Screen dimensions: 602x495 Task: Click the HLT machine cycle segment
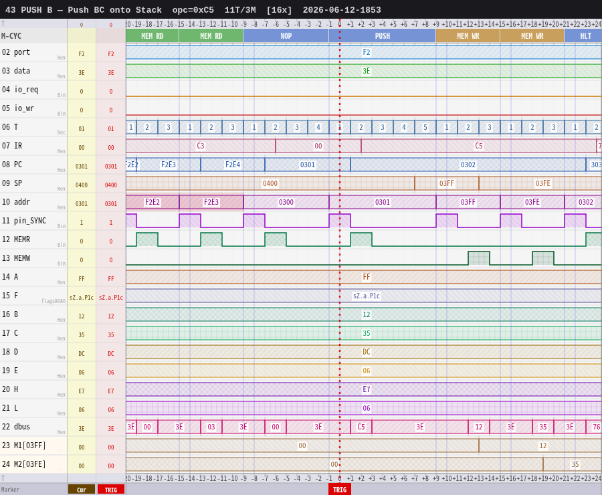coord(583,36)
